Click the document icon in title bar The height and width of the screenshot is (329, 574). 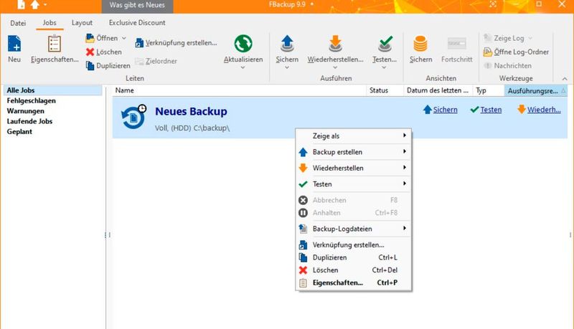click(x=22, y=5)
